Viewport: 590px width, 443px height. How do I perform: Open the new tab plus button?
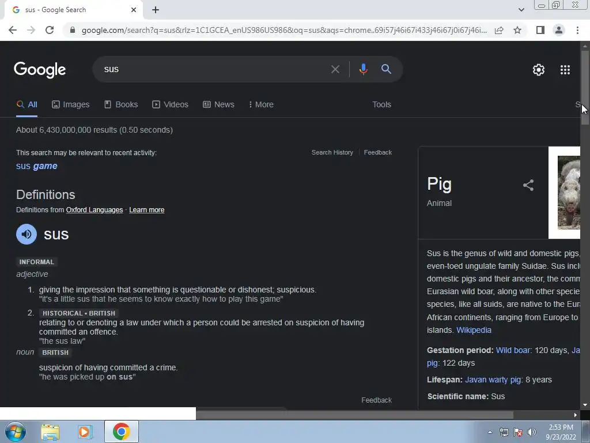(156, 10)
